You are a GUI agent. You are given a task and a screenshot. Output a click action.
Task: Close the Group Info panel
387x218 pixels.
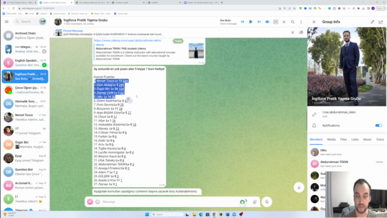pyautogui.click(x=314, y=22)
